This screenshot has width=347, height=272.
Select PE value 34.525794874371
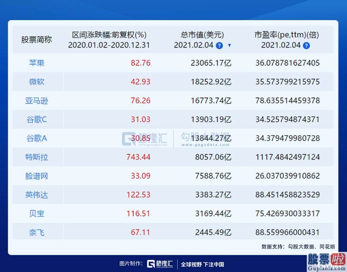click(x=287, y=119)
